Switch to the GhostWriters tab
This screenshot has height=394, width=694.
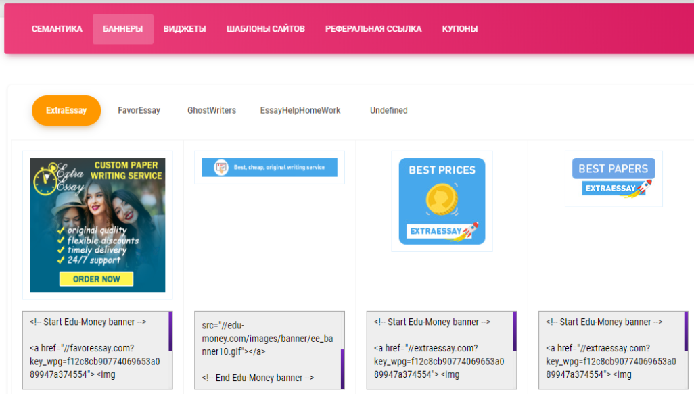pos(212,111)
